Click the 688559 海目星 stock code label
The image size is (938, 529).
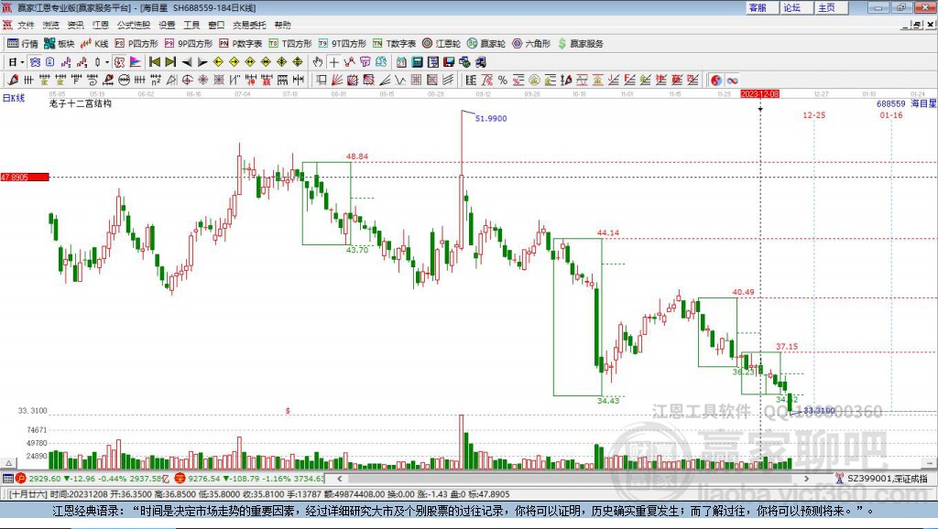(906, 103)
